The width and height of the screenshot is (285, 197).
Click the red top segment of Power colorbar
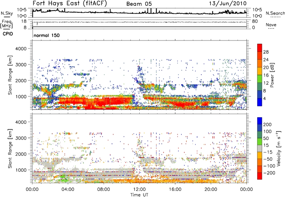(260, 48)
